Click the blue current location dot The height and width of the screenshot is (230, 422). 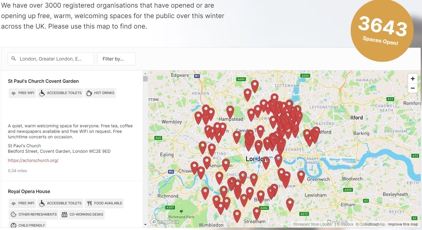click(256, 159)
